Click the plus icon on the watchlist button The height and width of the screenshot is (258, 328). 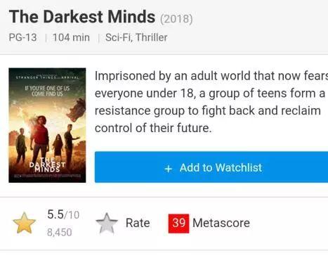169,169
